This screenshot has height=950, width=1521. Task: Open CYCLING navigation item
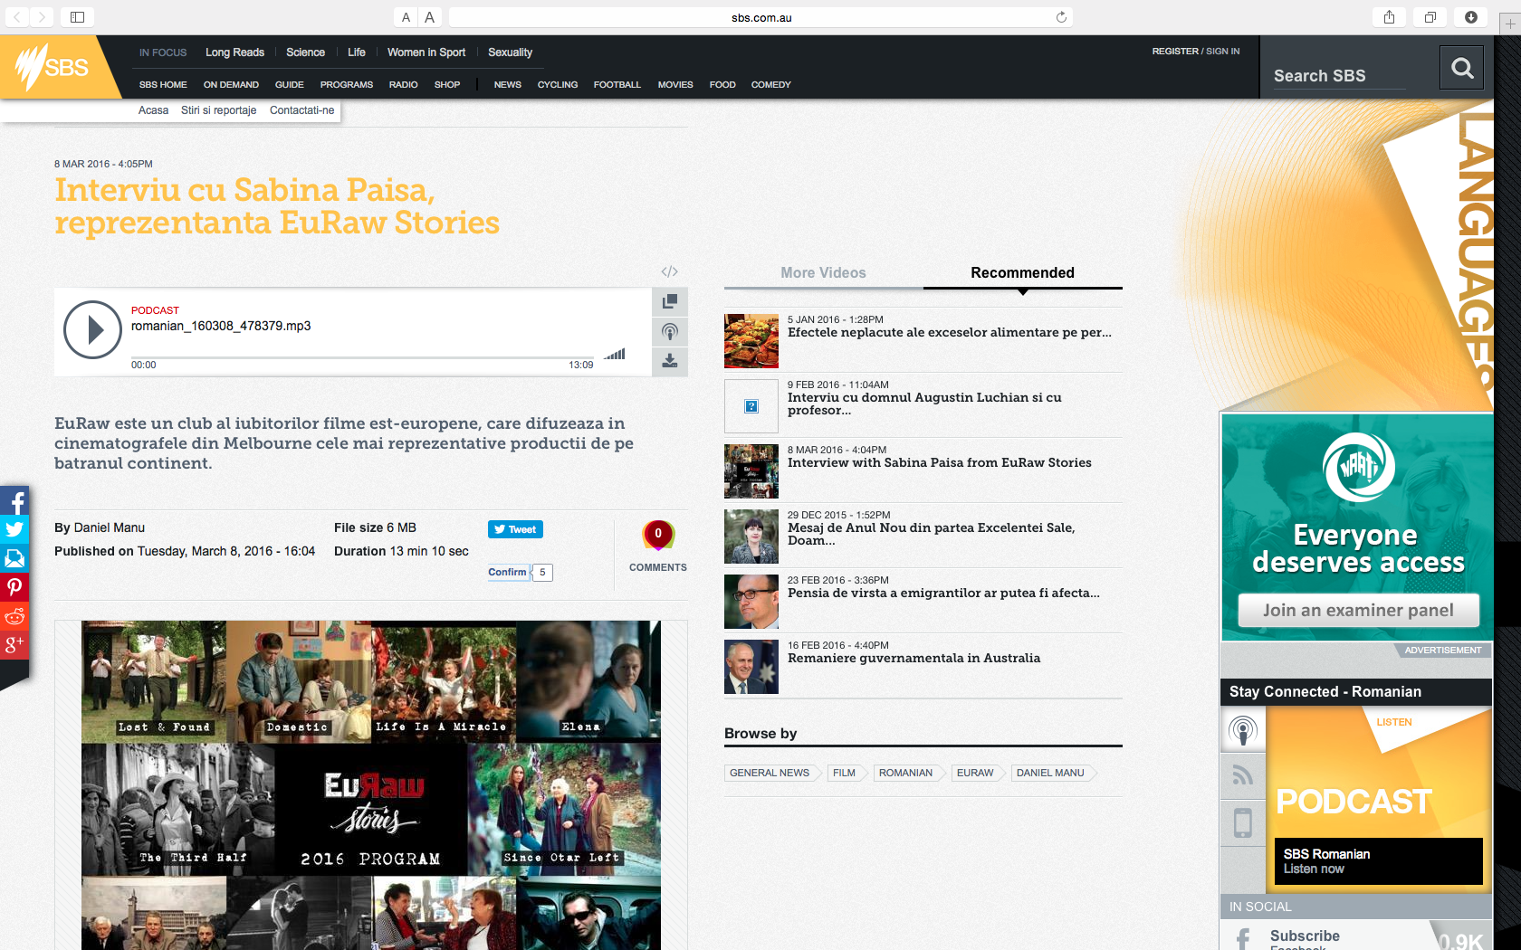click(558, 85)
